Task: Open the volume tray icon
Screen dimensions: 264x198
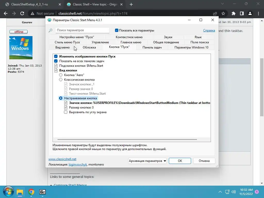Action: point(234,192)
